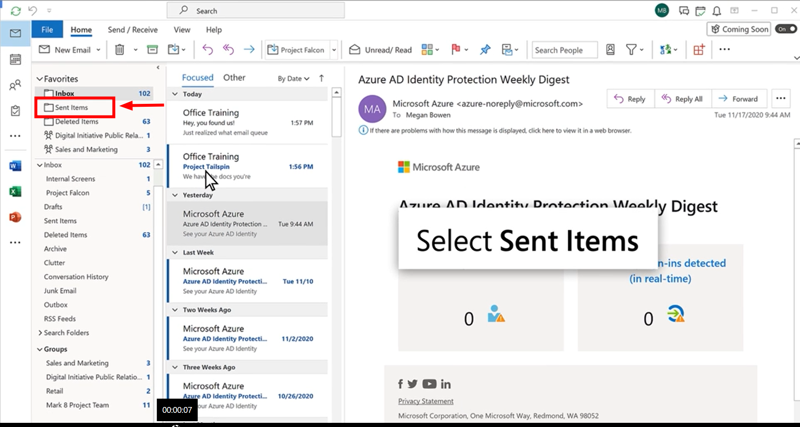Click the Flag follow-up icon
This screenshot has width=800, height=427.
[456, 50]
